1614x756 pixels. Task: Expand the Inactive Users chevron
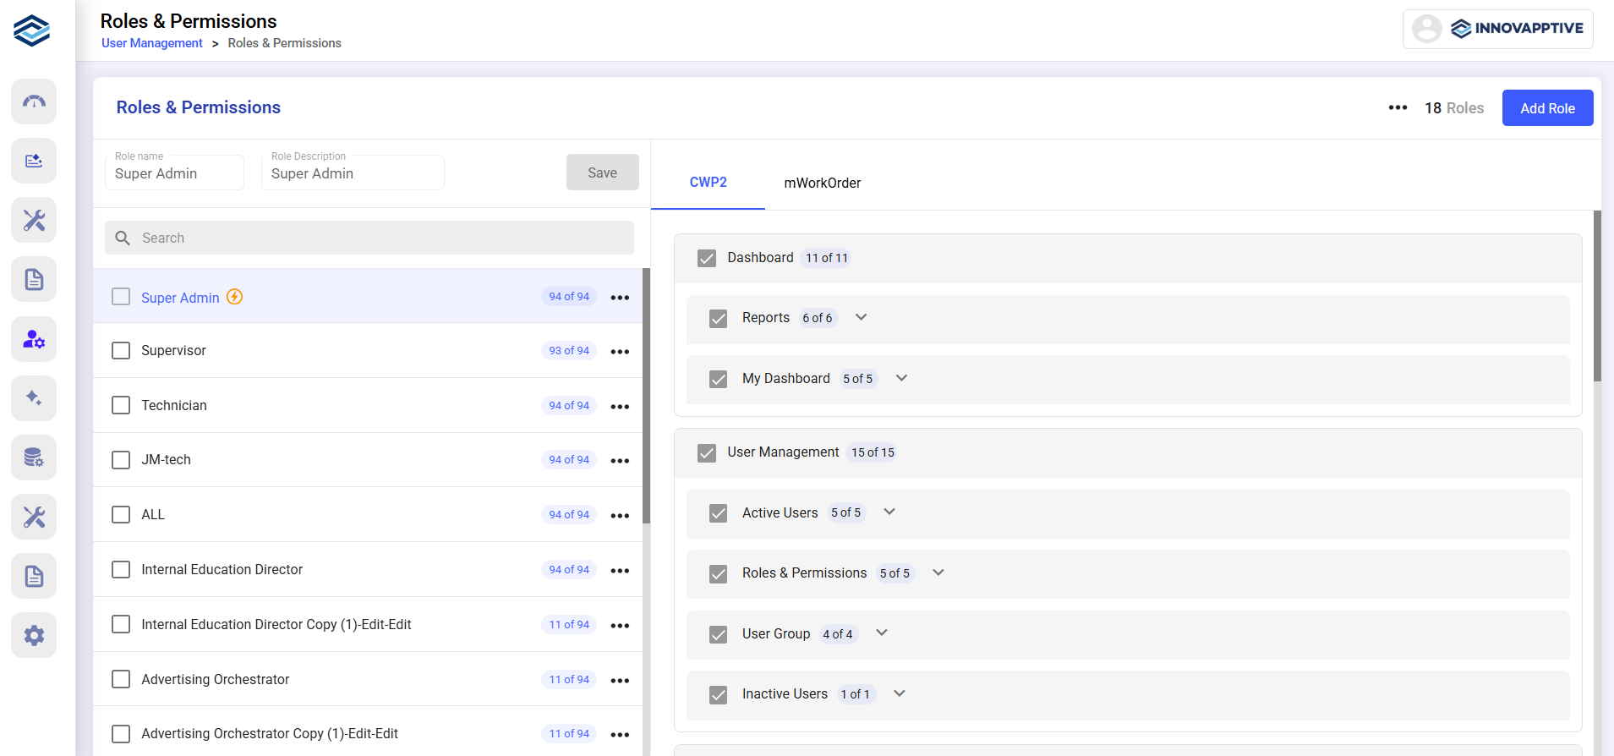click(x=899, y=694)
